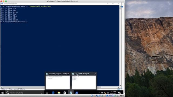
Task: Click the '10 items' Explorer status text
Action: coord(4,89)
